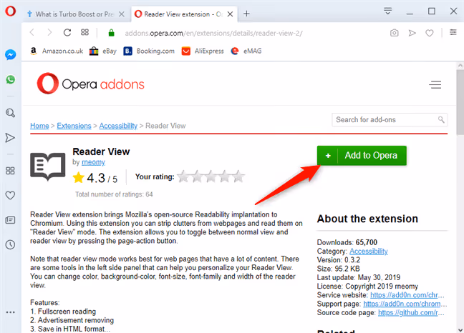Click the page vertical scrollbar thumb
This screenshot has width=464, height=333.
point(460,102)
